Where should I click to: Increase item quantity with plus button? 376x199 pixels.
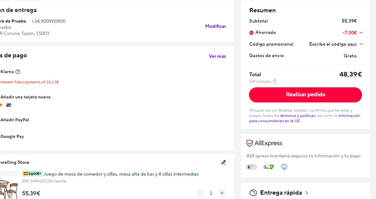222,193
